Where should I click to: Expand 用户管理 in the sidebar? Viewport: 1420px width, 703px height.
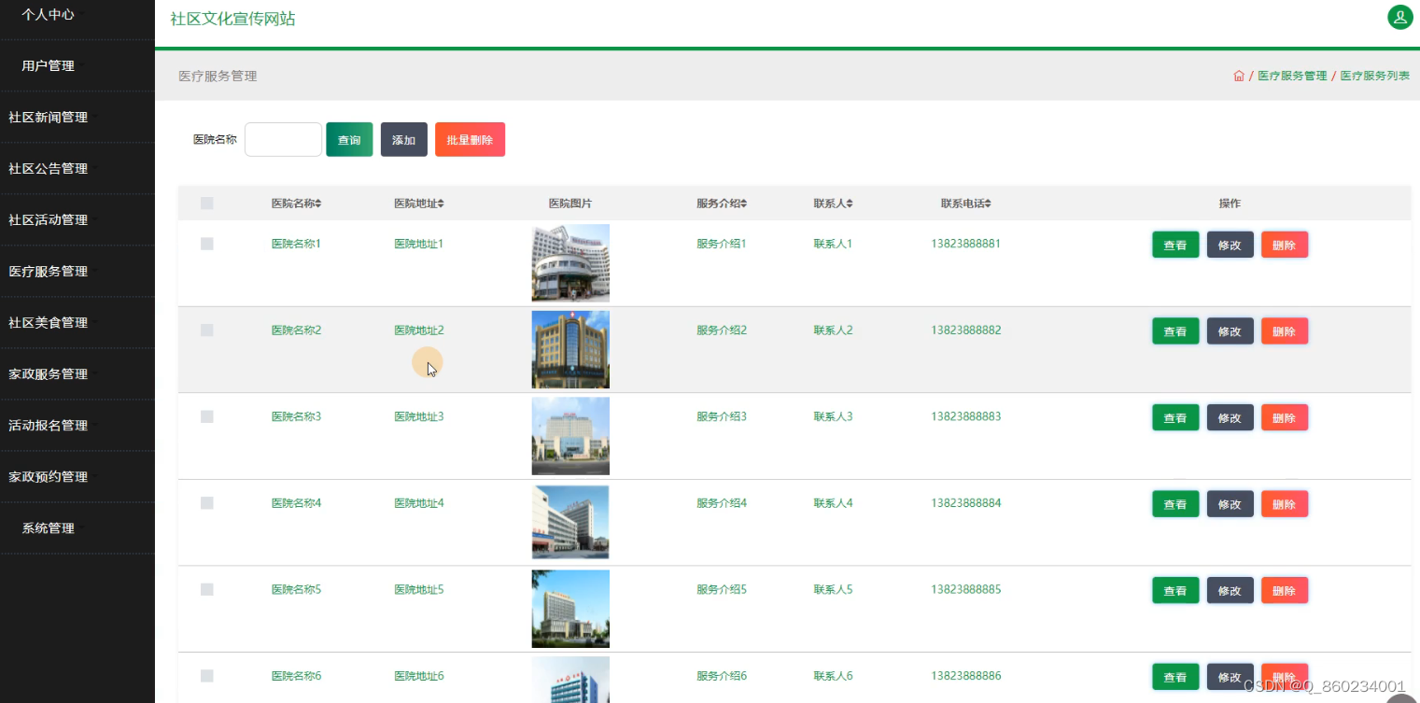pyautogui.click(x=77, y=66)
